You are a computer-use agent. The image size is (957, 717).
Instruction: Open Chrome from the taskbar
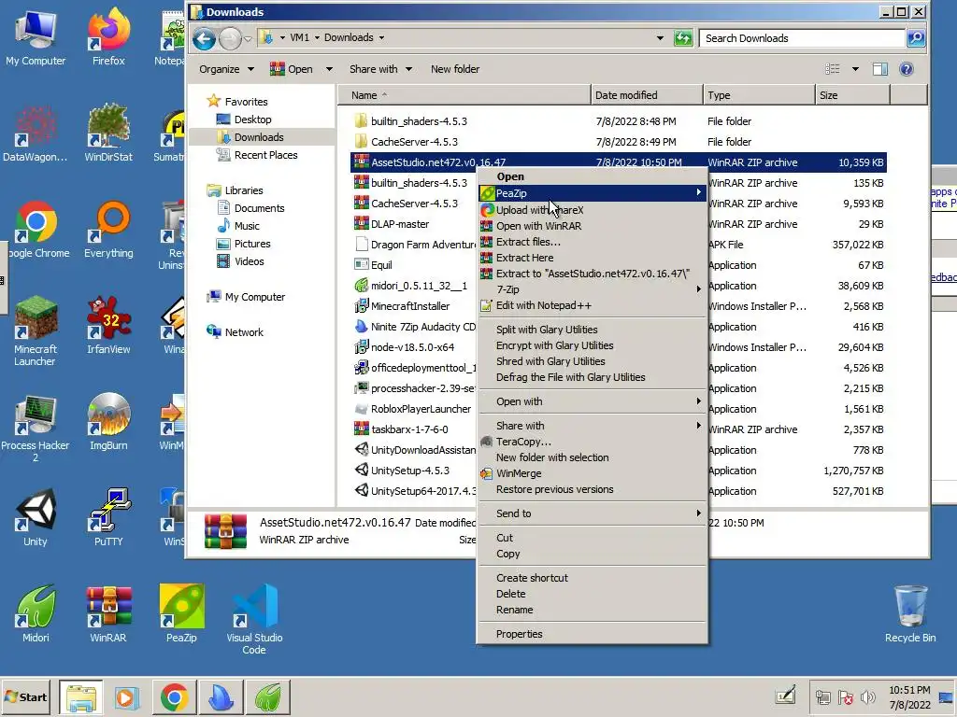pyautogui.click(x=174, y=696)
